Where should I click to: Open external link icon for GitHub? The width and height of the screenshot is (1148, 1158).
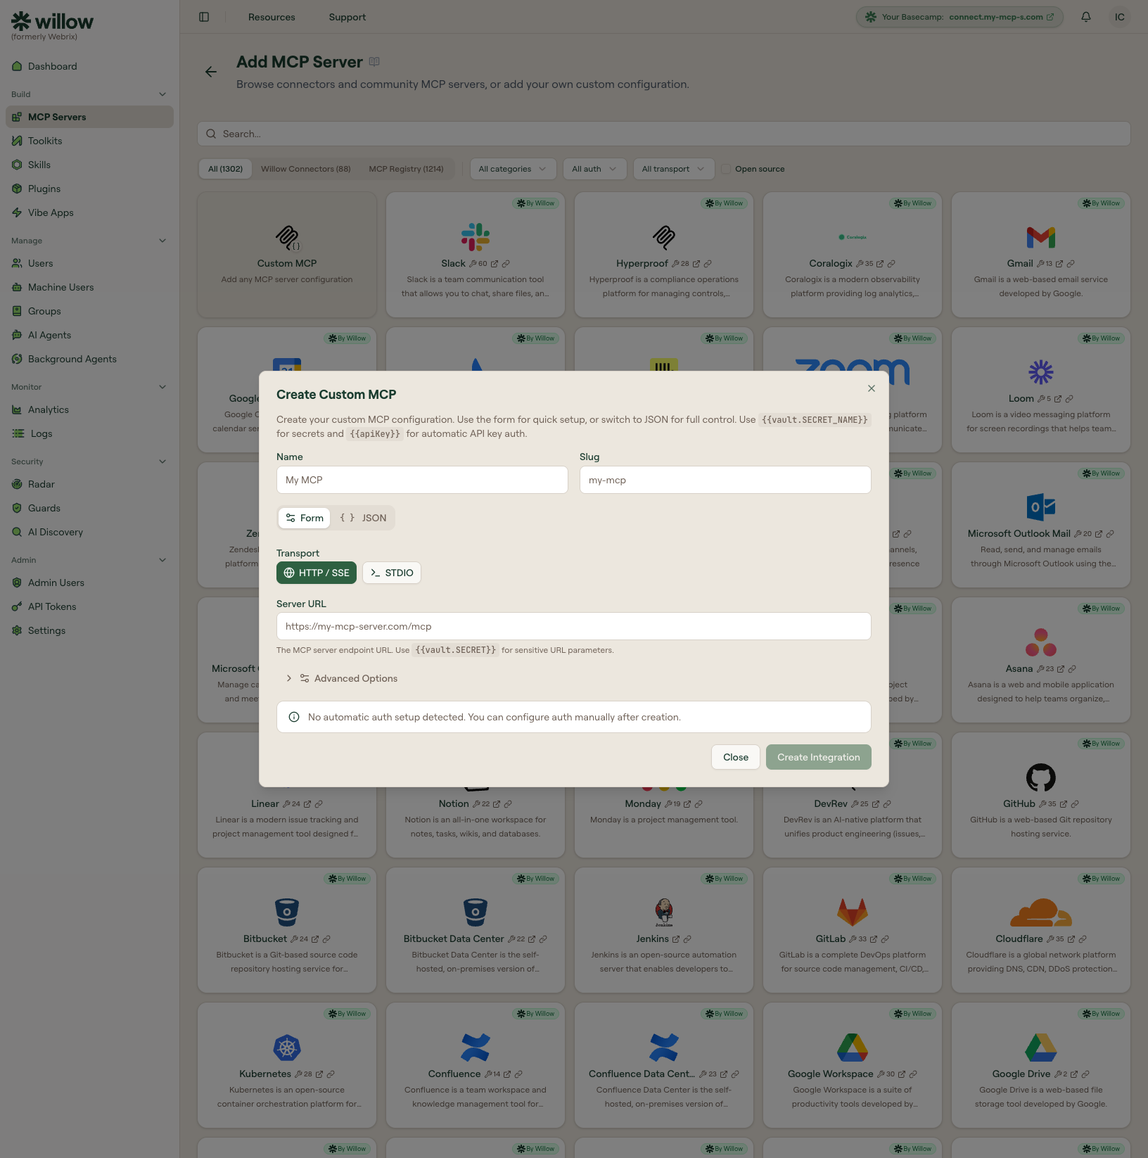[1064, 804]
